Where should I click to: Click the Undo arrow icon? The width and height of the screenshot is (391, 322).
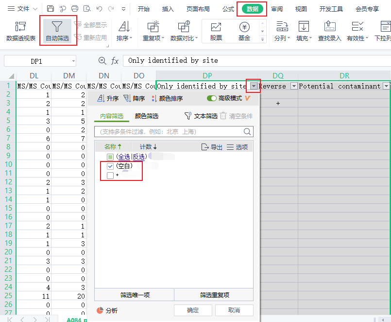pyautogui.click(x=99, y=9)
